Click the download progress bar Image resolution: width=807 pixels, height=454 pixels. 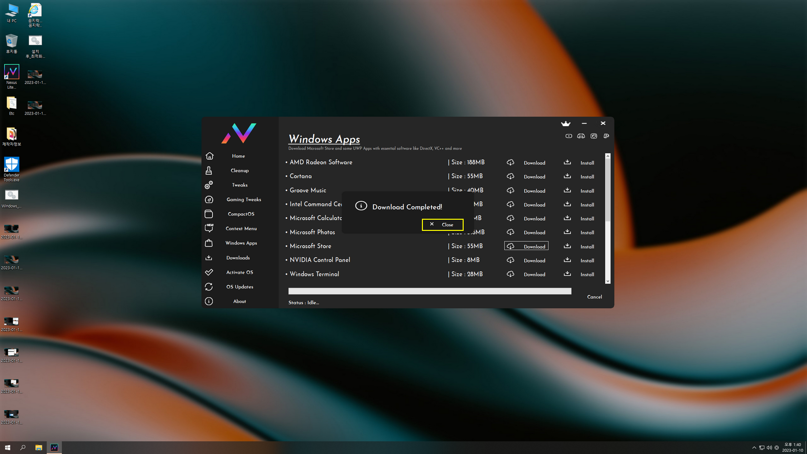(430, 291)
